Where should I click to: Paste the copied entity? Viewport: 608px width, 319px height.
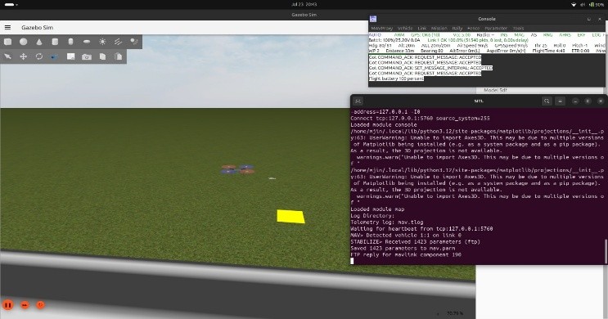click(119, 56)
